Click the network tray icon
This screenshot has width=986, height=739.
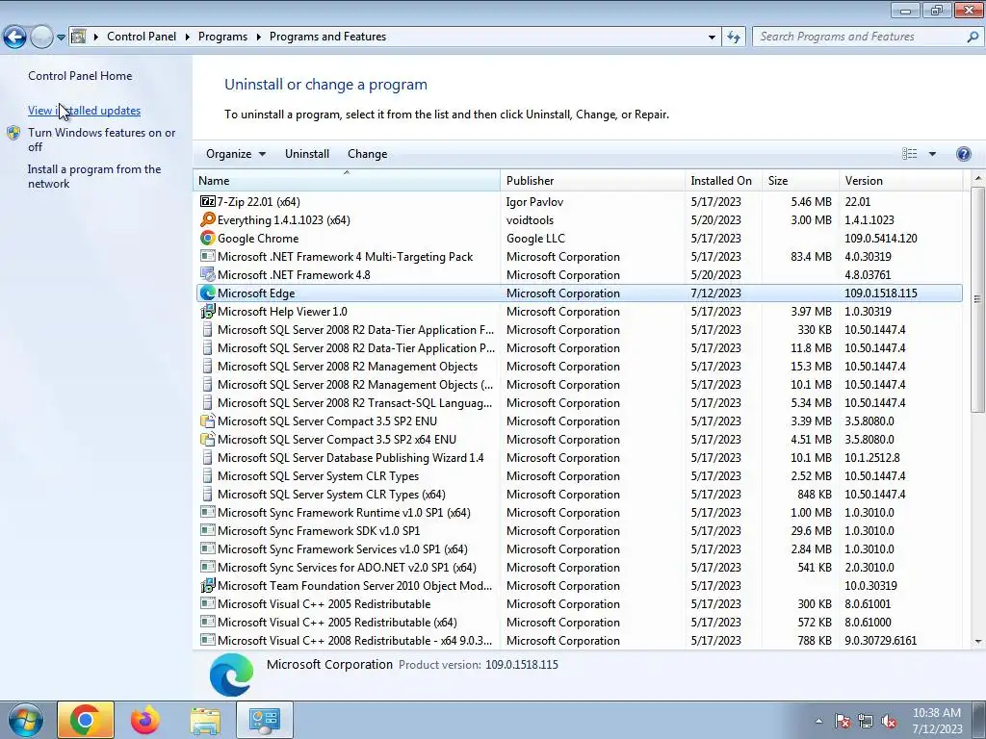tap(866, 722)
